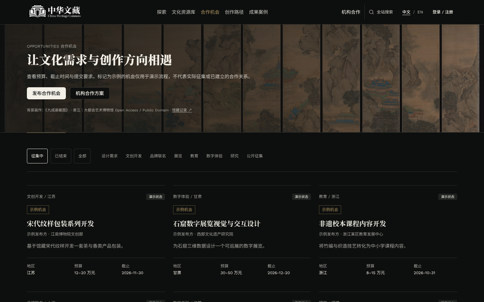
Task: Filter by 文创开发 category
Action: click(x=134, y=156)
